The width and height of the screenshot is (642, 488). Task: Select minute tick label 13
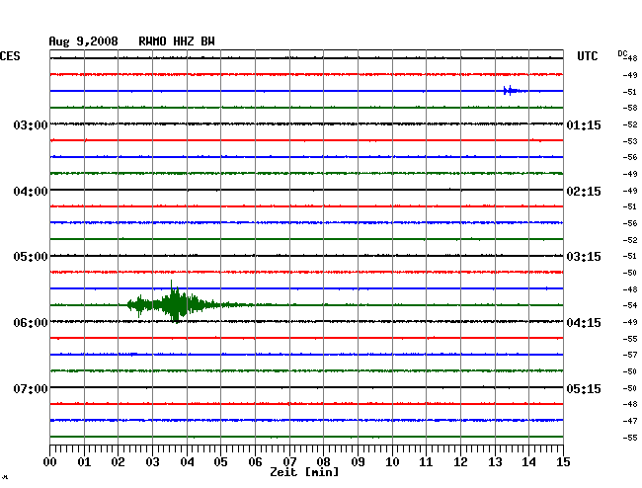point(495,461)
